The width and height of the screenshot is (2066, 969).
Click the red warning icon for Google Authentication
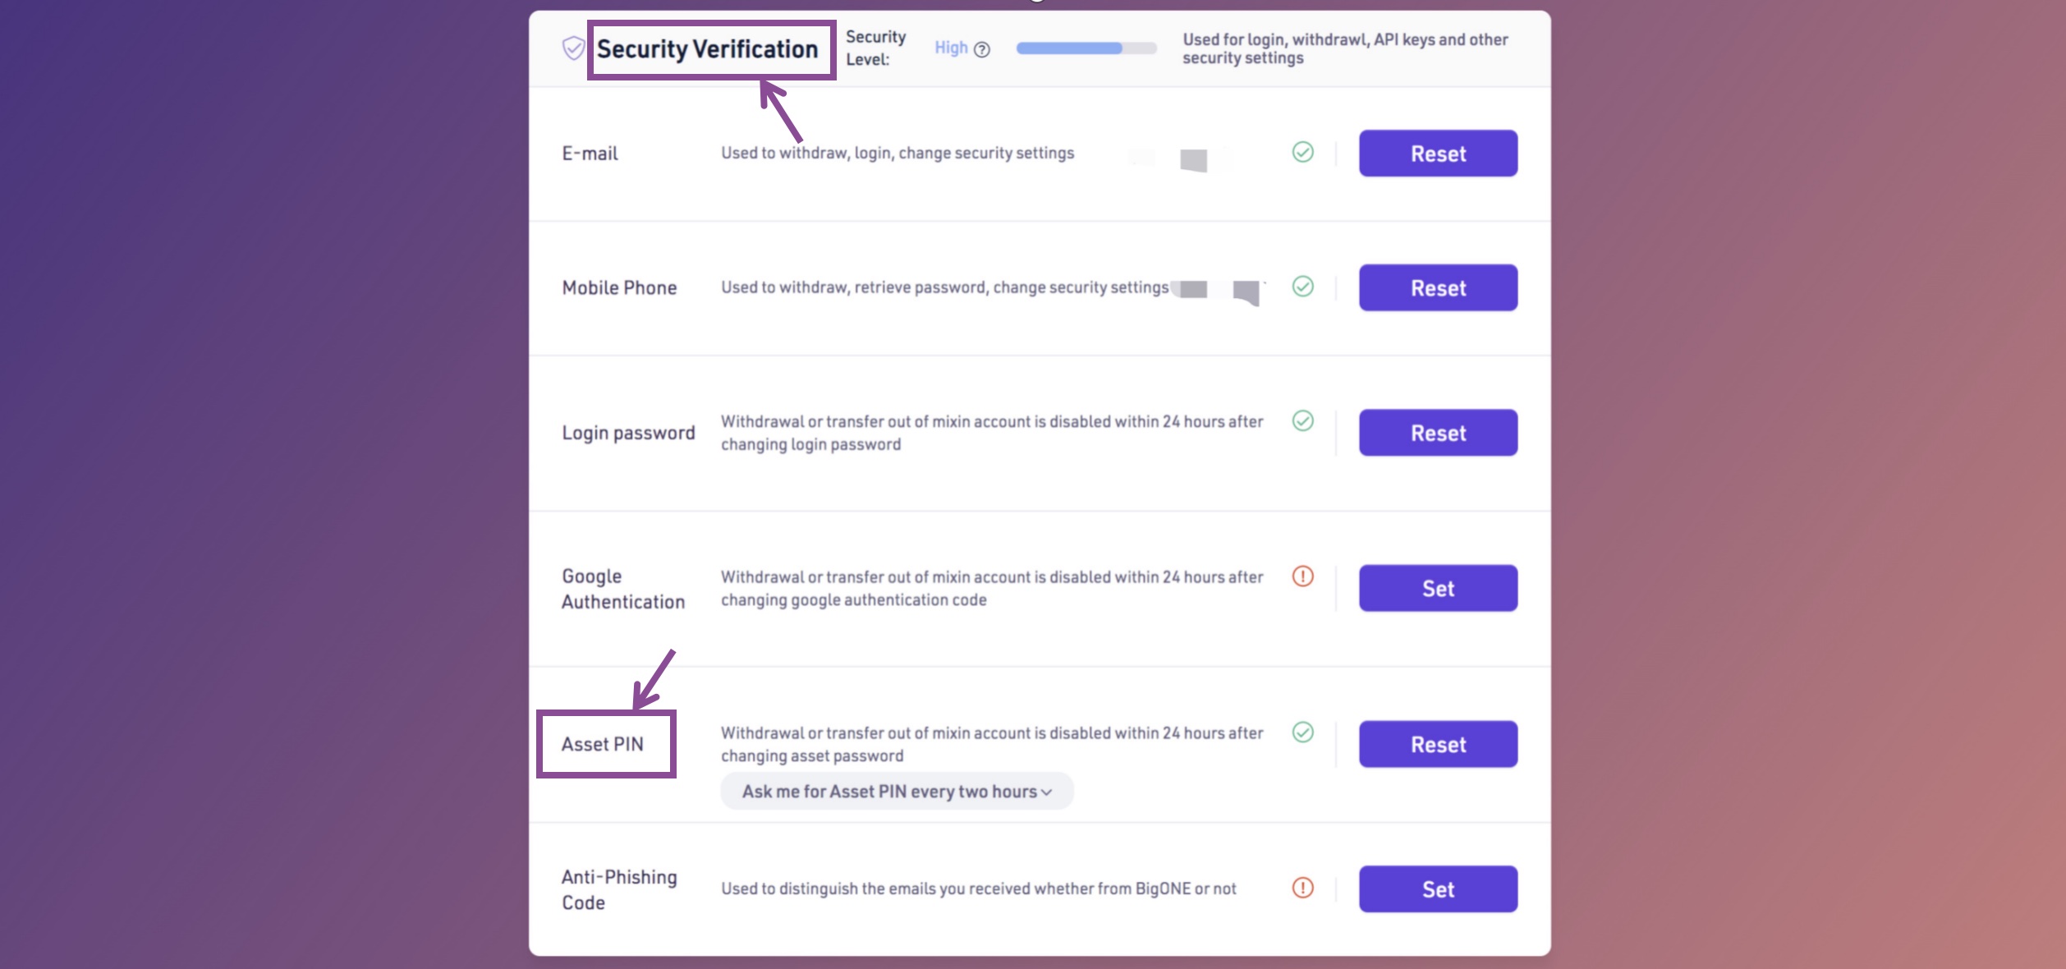click(x=1302, y=576)
